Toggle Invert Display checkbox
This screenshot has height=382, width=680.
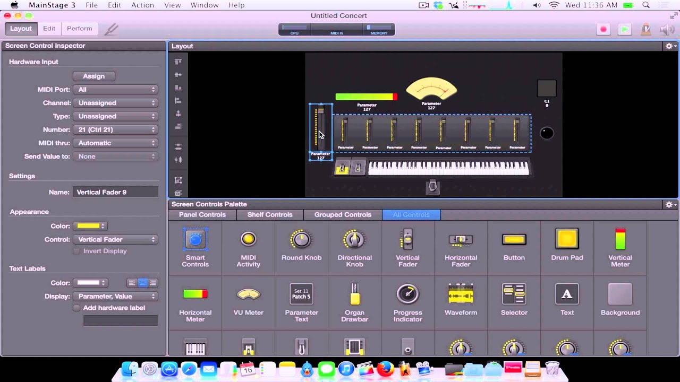click(76, 251)
